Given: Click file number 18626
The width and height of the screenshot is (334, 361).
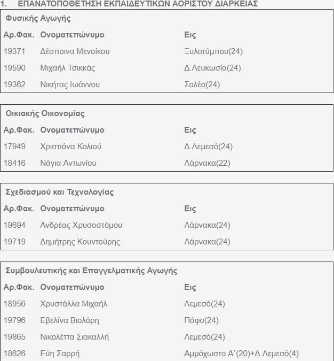Looking at the screenshot, I should pyautogui.click(x=14, y=354).
